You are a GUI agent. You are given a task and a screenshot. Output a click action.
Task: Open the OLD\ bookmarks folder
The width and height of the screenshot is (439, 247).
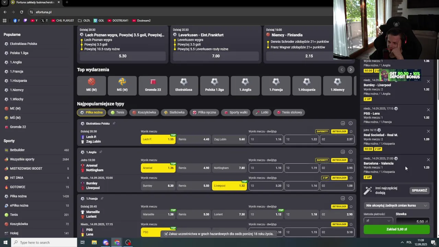(x=84, y=21)
